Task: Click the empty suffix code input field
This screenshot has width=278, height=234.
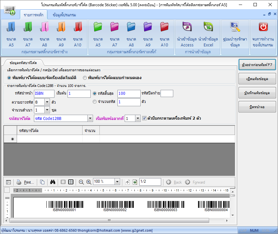Action: [167, 93]
